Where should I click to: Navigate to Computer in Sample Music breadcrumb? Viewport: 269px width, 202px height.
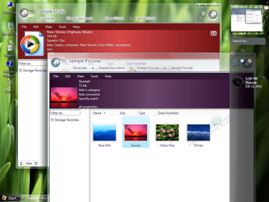(48, 18)
